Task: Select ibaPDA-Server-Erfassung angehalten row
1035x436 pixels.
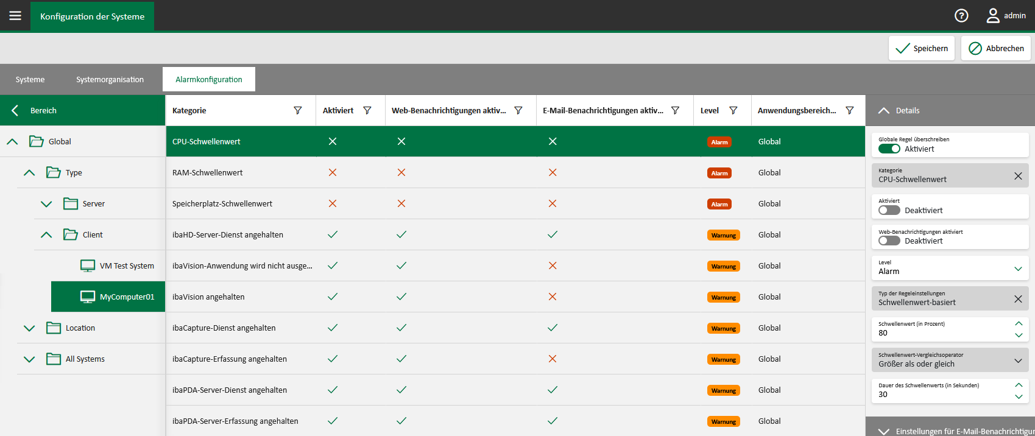Action: pos(515,421)
